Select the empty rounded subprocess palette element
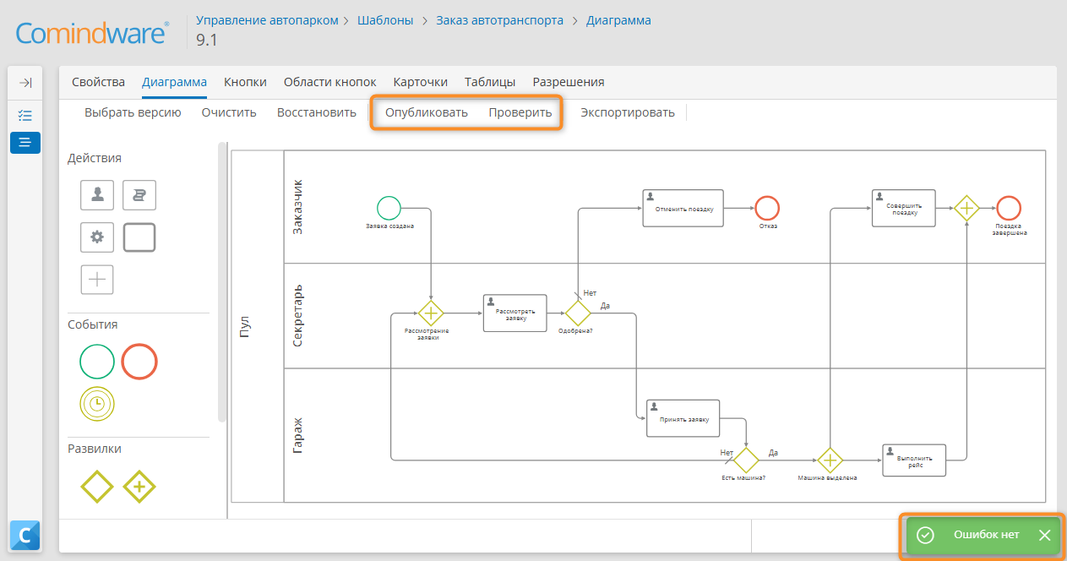The height and width of the screenshot is (561, 1067). point(139,237)
